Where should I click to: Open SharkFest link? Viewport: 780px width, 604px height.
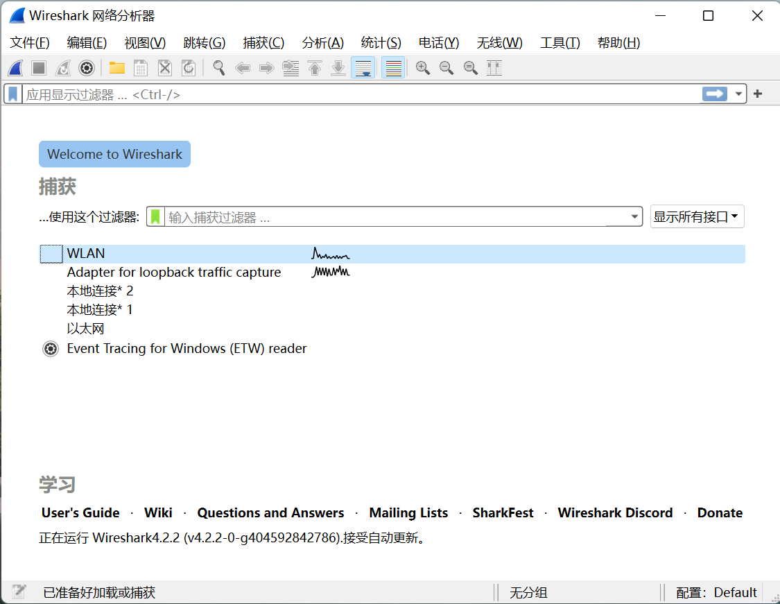(503, 512)
